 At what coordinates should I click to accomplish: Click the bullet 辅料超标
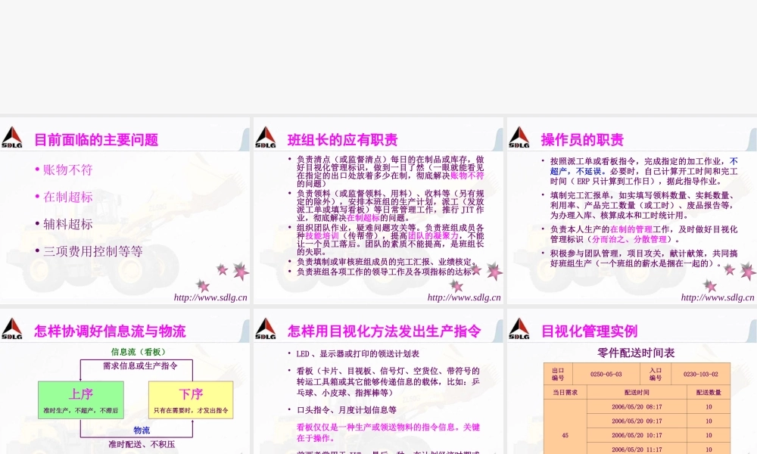pyautogui.click(x=67, y=224)
